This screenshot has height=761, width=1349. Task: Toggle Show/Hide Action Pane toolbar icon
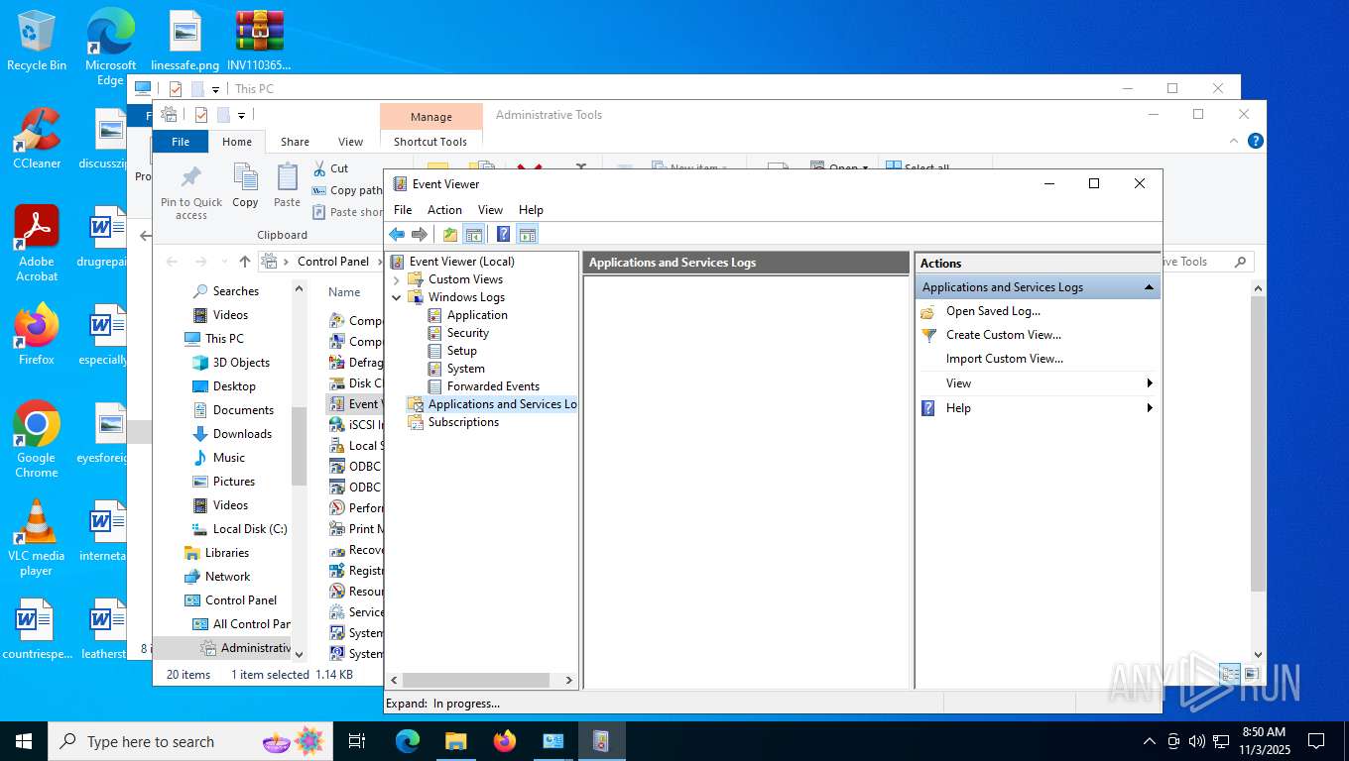pos(528,235)
